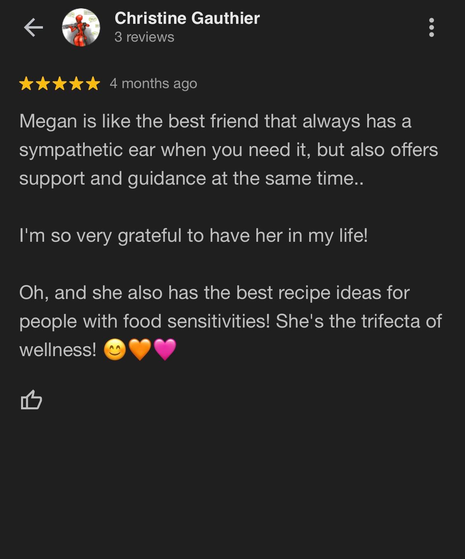Click the 'sympathetic ear when you need it' line
Screen dimensions: 465x559
(229, 150)
